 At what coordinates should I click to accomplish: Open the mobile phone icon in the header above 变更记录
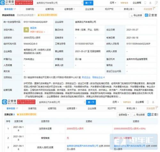[148, 102]
